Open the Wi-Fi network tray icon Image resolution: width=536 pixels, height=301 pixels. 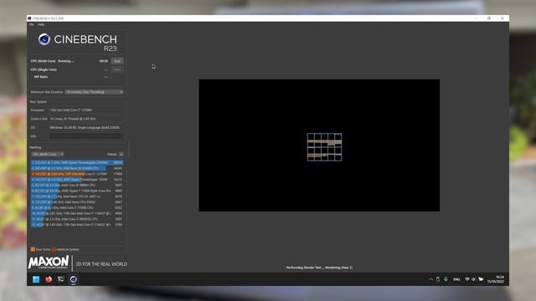tap(467, 279)
